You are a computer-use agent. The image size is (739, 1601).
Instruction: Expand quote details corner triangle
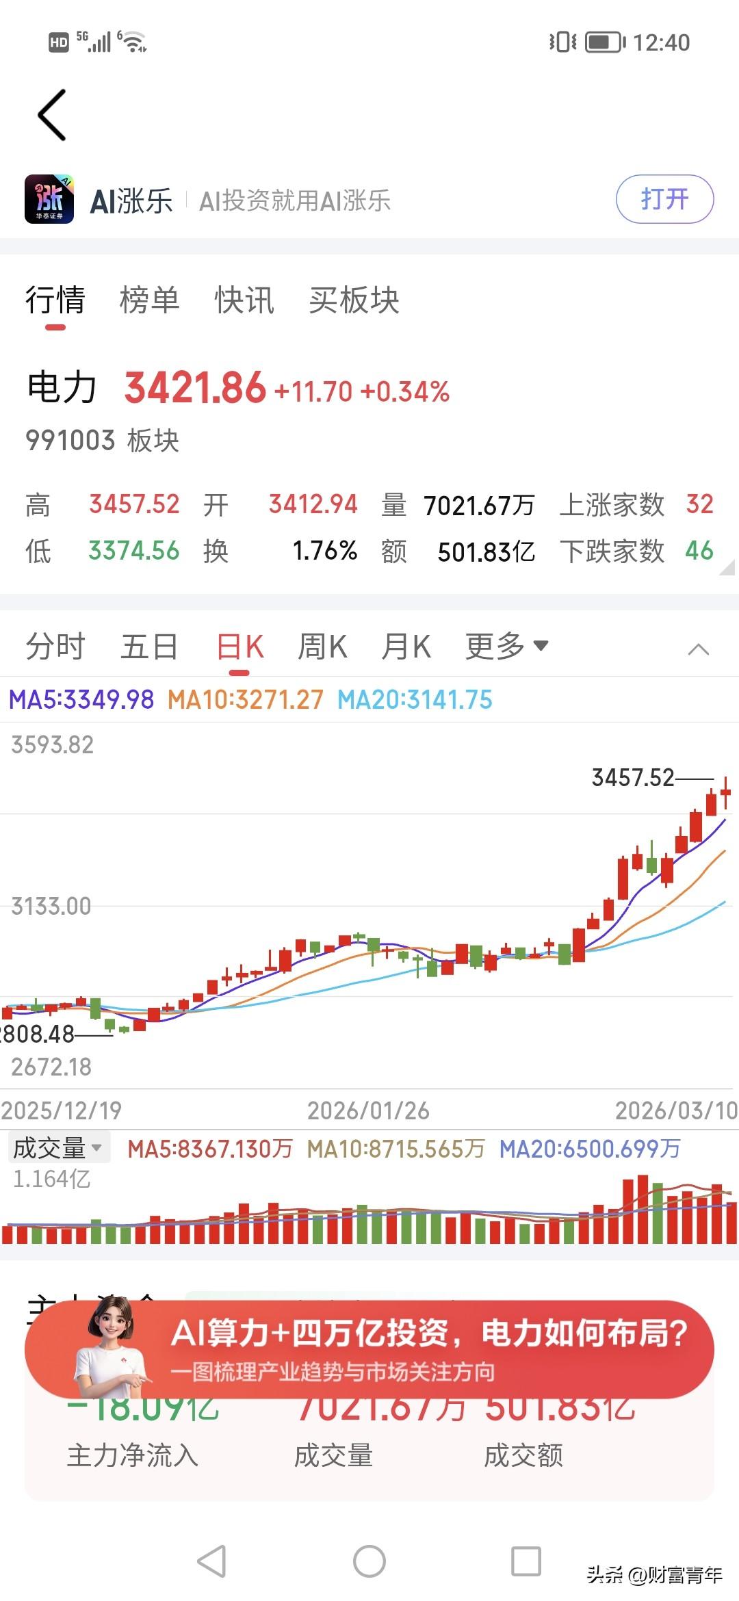[726, 567]
